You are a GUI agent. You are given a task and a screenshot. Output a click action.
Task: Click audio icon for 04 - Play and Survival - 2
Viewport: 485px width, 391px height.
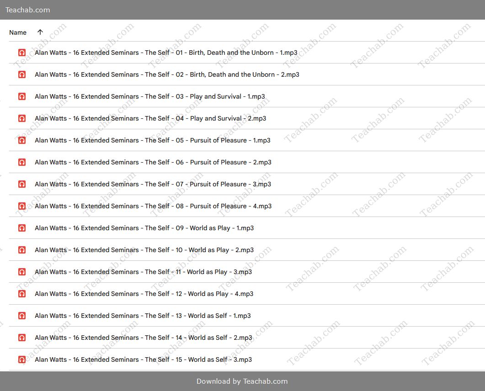[22, 118]
